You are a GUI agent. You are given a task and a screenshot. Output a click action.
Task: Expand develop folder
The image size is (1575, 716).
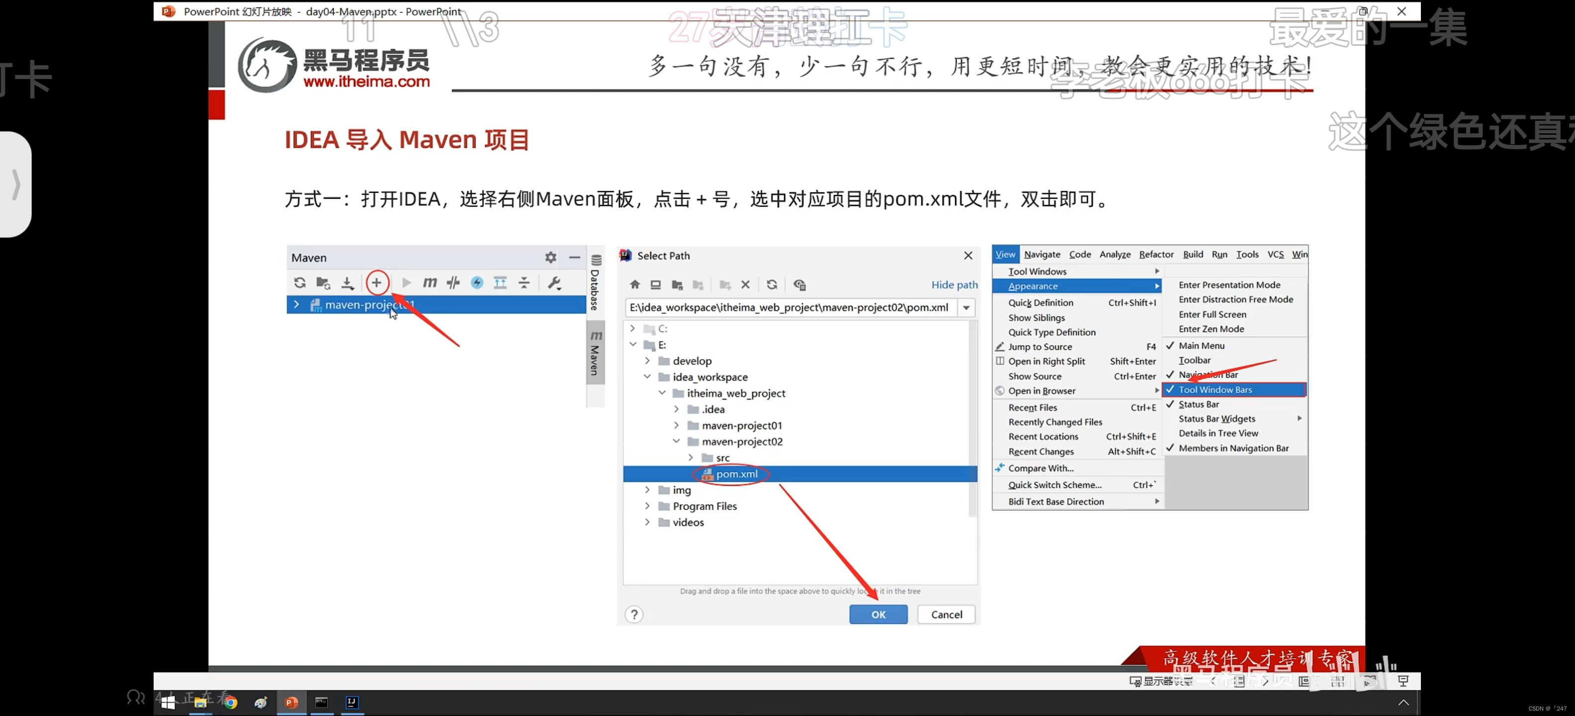tap(647, 361)
